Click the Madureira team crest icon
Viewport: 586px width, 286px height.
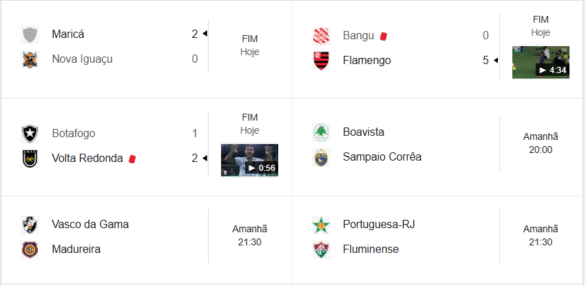click(30, 249)
